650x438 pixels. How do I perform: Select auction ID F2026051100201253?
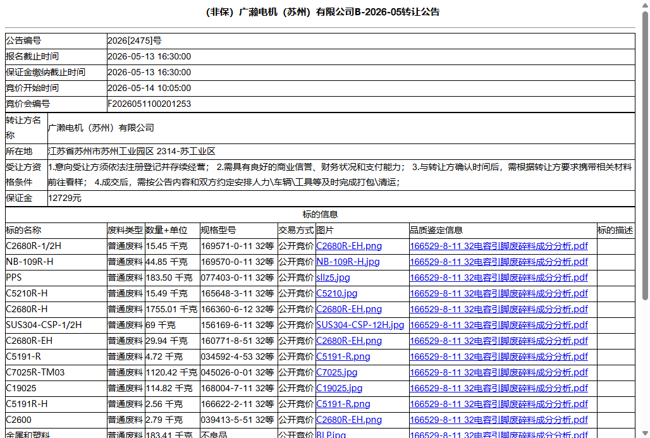coord(149,104)
